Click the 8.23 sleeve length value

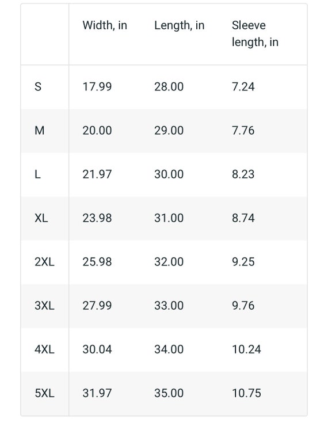(243, 174)
